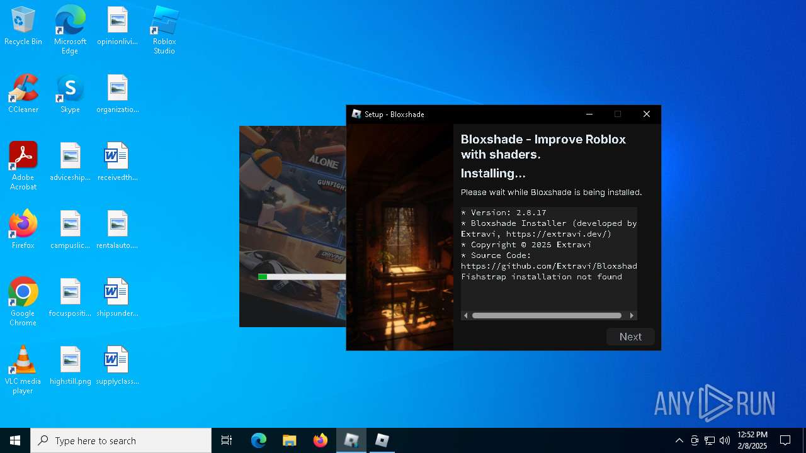The height and width of the screenshot is (453, 806).
Task: Click the volume speaker icon in tray
Action: click(x=725, y=440)
